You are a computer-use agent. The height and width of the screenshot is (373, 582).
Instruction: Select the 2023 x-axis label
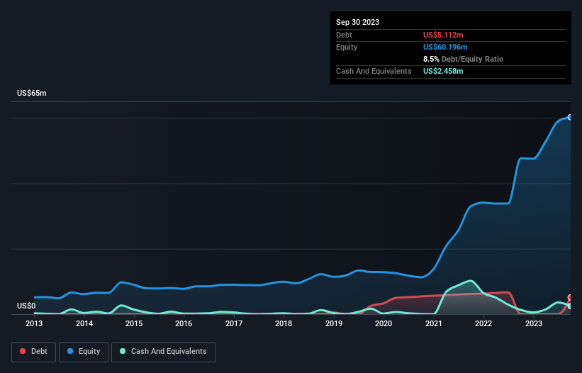click(x=534, y=323)
